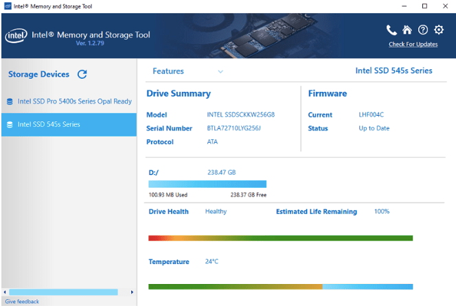Select Intel SSD 545s Series device

69,125
